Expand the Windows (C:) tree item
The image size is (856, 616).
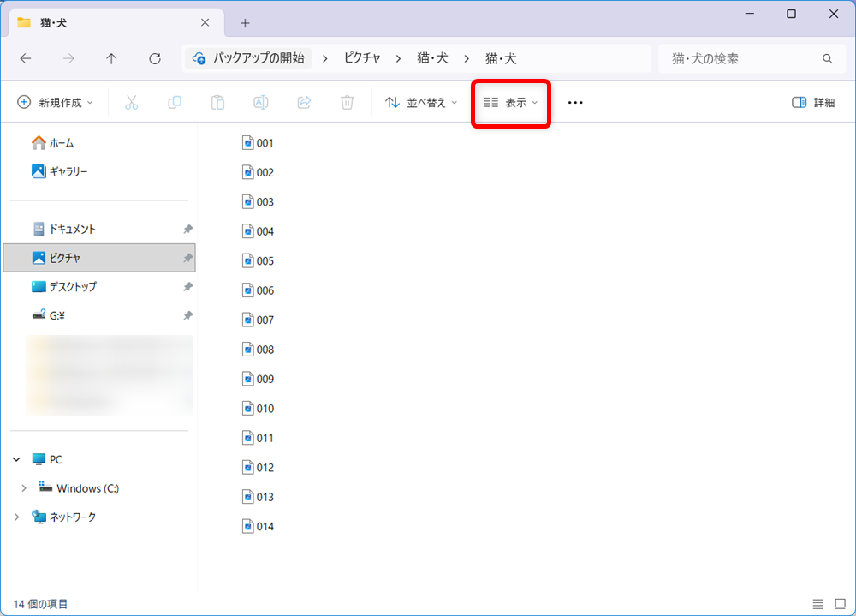point(24,487)
